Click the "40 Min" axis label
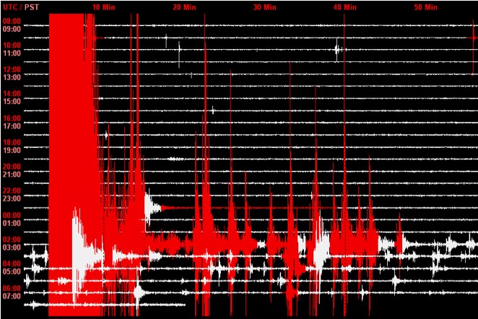 345,7
